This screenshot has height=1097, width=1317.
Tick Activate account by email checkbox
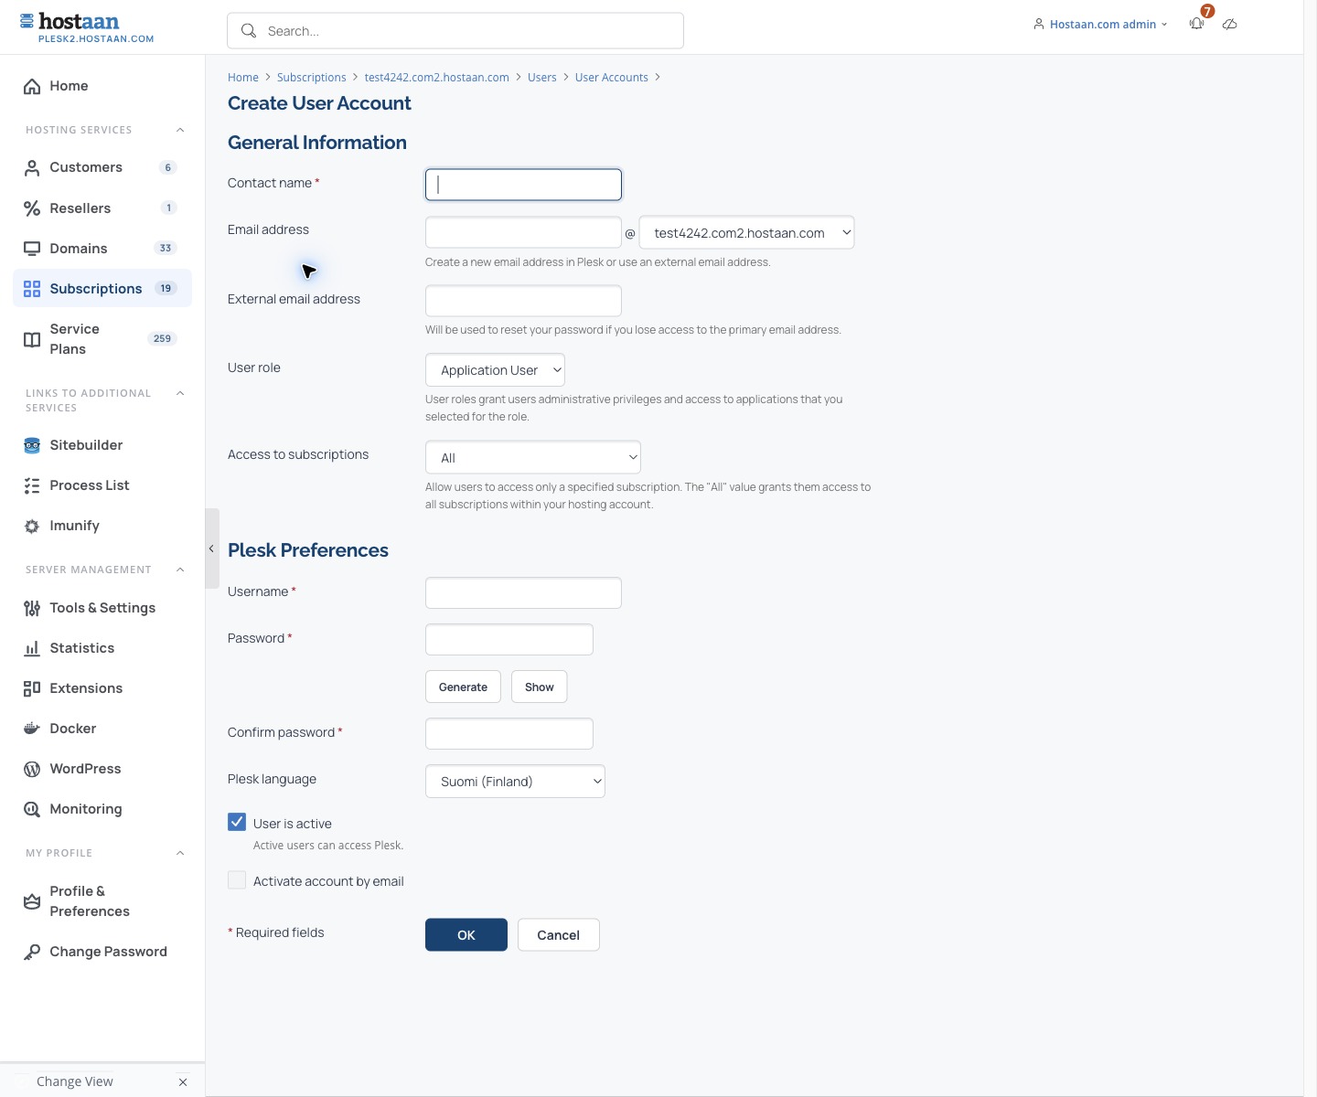tap(237, 879)
